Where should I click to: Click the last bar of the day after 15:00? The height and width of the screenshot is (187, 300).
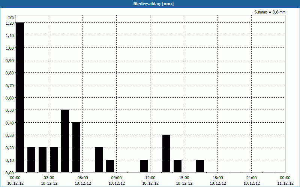pos(200,166)
